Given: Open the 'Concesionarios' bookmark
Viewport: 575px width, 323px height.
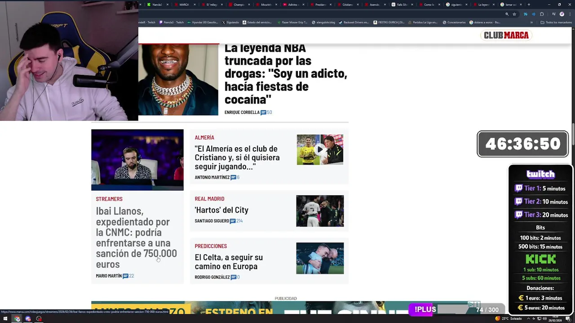Looking at the screenshot, I should coord(454,22).
